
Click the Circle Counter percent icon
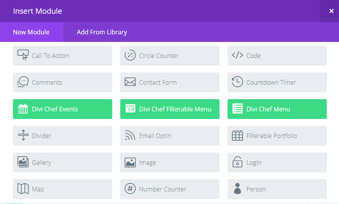point(130,55)
